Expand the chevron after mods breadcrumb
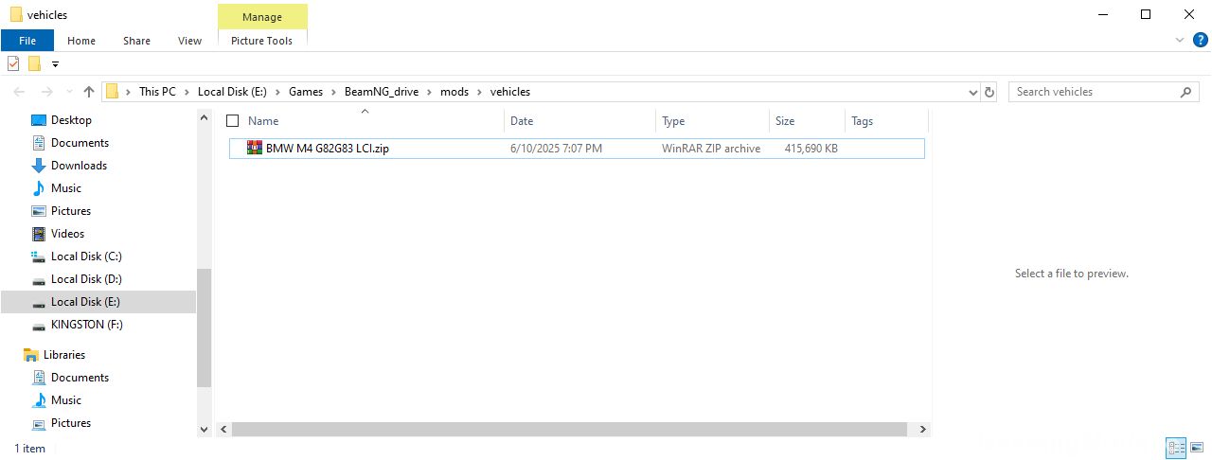The height and width of the screenshot is (460, 1212). coord(479,92)
